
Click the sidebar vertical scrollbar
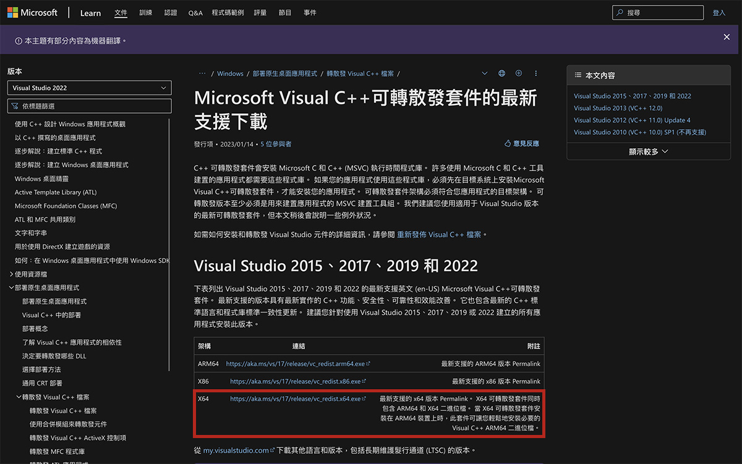[169, 245]
